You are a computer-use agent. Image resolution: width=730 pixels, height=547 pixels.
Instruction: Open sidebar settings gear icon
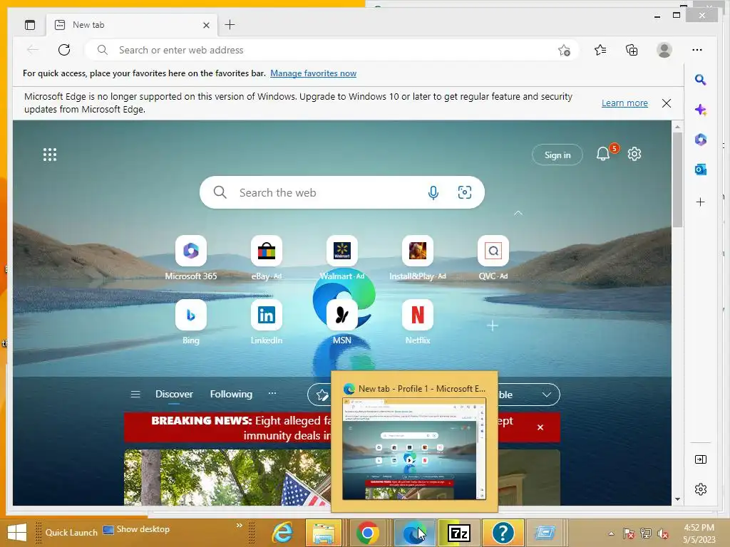[x=700, y=489]
